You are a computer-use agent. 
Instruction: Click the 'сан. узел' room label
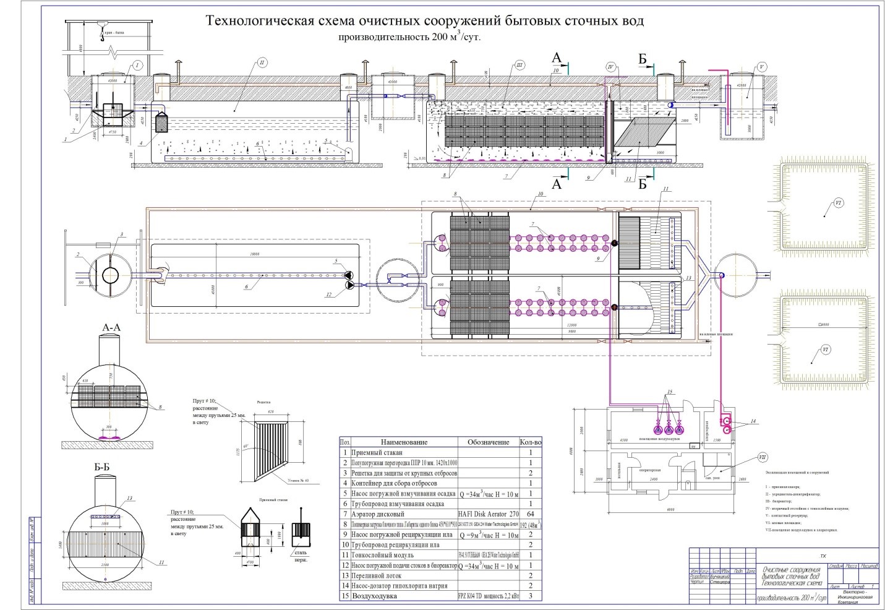712,478
